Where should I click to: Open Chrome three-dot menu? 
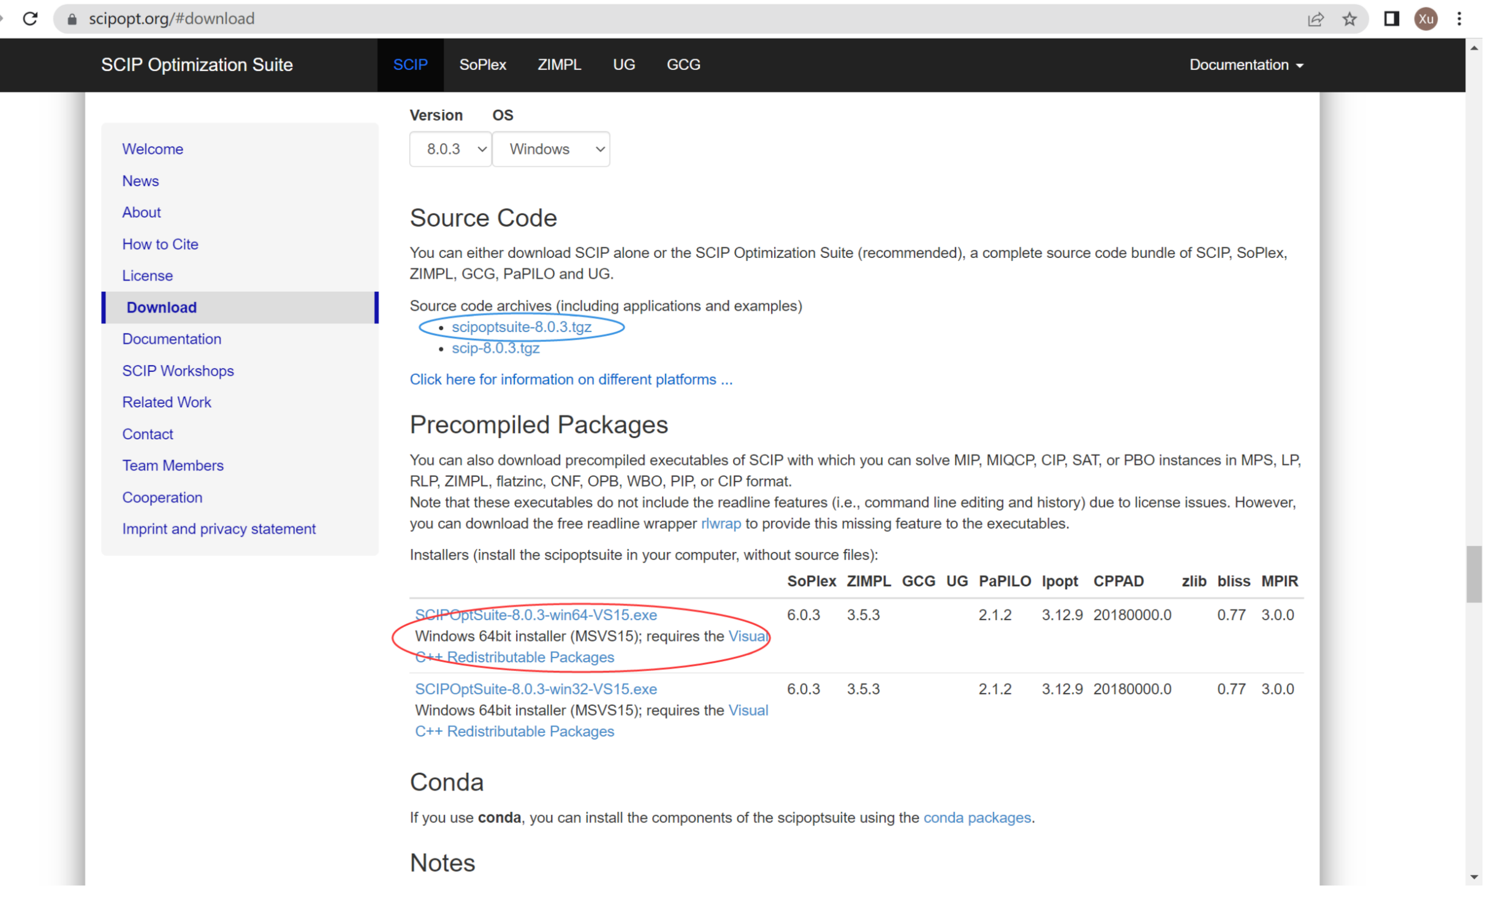click(1459, 19)
